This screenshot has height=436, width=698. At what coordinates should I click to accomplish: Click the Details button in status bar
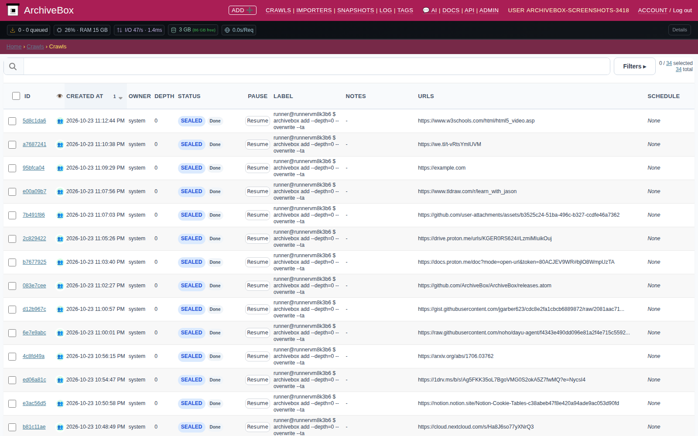[680, 30]
